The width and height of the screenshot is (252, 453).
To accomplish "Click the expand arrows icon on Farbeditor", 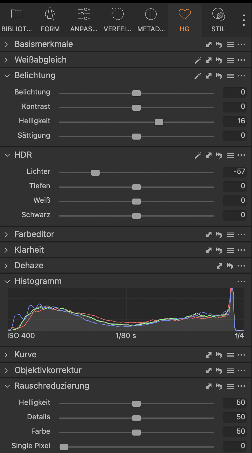I will pyautogui.click(x=209, y=235).
